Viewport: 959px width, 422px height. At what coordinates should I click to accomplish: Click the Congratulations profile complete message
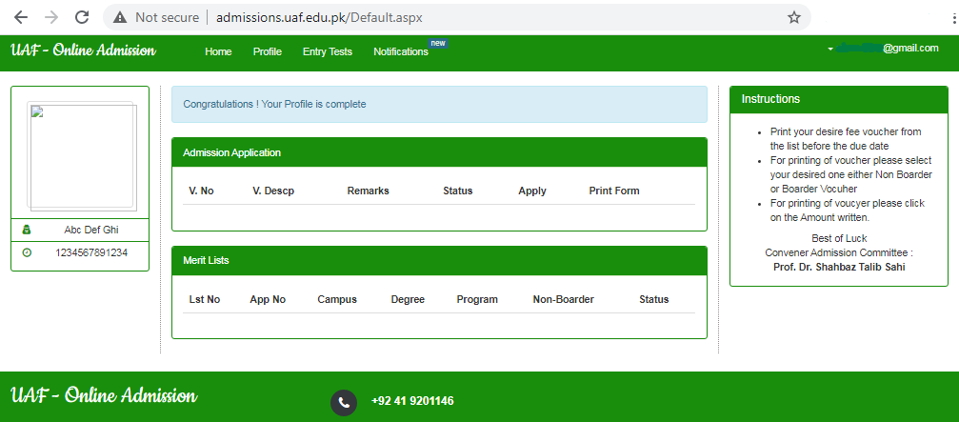click(439, 104)
